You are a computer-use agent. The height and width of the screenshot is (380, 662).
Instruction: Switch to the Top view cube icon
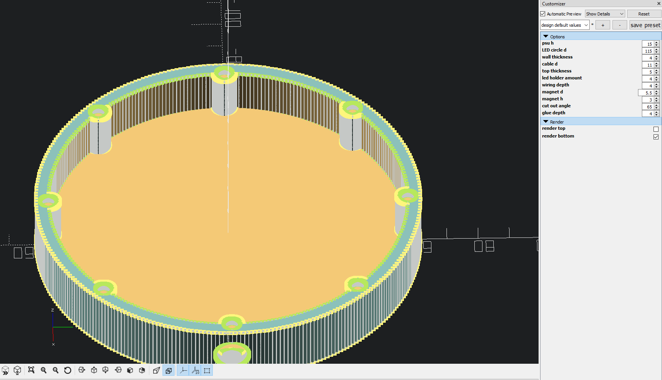point(94,370)
